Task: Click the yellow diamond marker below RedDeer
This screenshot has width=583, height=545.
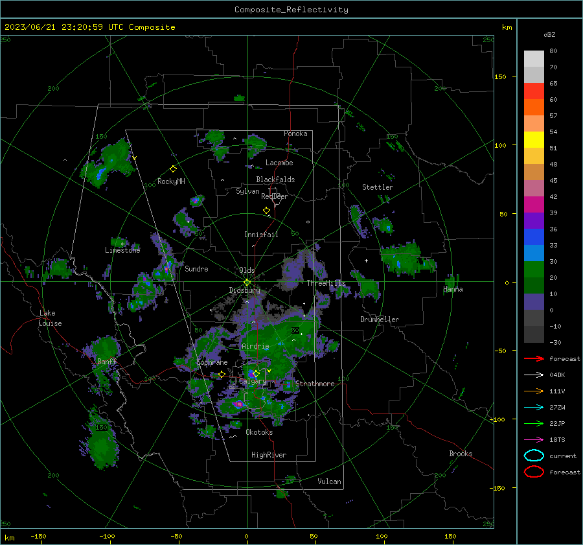Action: (x=266, y=211)
